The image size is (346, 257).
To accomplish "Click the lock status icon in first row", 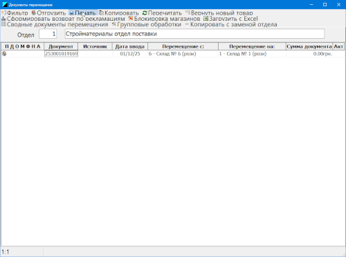I will [x=4, y=54].
